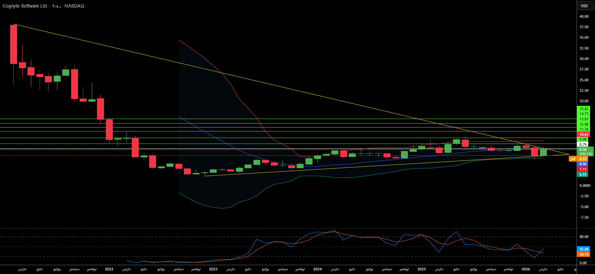Click the 2022 marker on time axis
This screenshot has width=595, height=274.
coord(109,269)
